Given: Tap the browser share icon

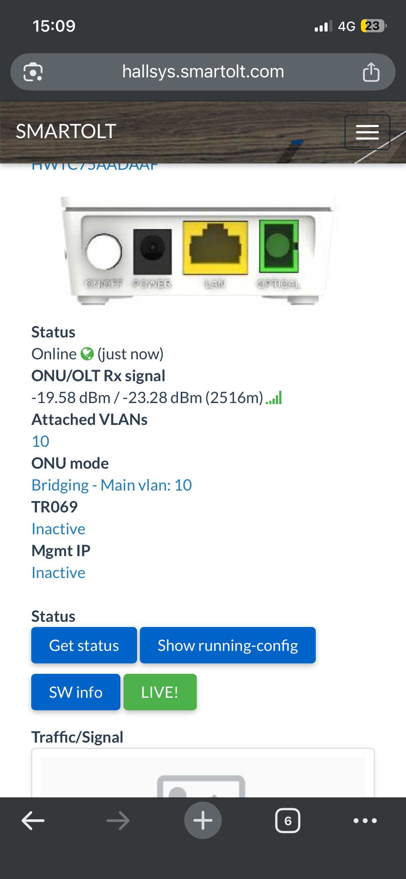Looking at the screenshot, I should coord(371,72).
